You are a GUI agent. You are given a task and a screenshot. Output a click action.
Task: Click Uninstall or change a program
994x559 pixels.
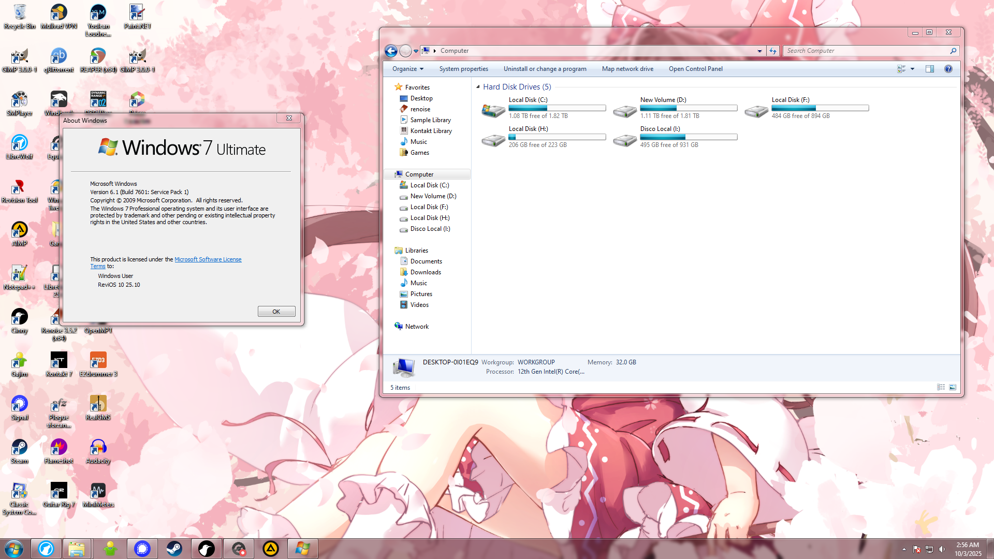tap(545, 69)
